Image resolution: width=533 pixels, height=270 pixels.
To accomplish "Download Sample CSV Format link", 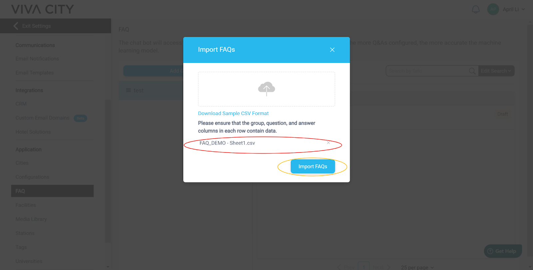I will (x=233, y=113).
